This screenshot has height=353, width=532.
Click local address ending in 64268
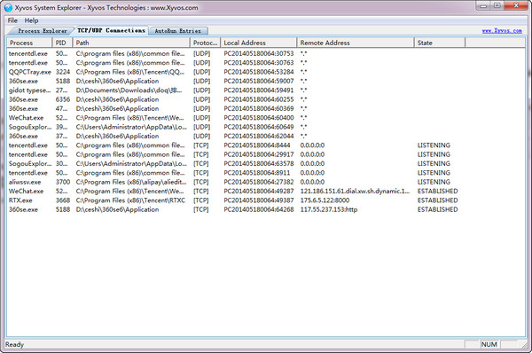259,209
